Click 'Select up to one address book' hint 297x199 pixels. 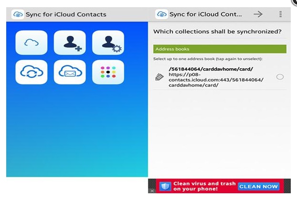208,59
